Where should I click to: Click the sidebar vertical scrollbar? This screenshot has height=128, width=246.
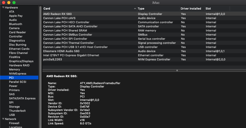[x=40, y=67]
